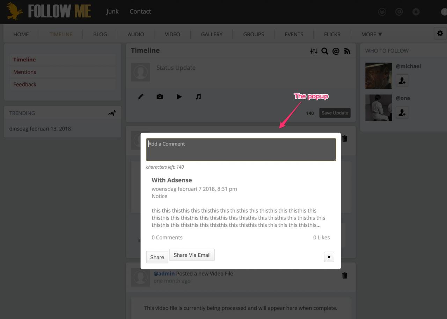The height and width of the screenshot is (319, 447).
Task: Click the Contact link in the header
Action: [x=140, y=12]
